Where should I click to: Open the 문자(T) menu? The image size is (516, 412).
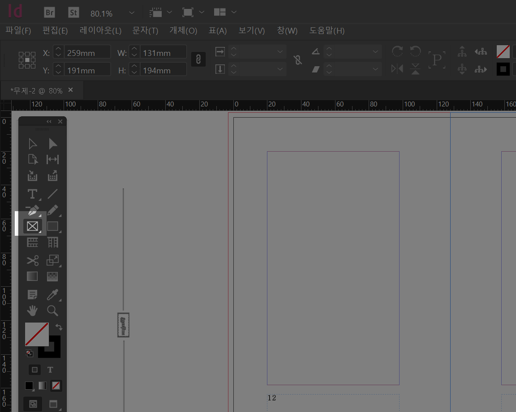145,30
